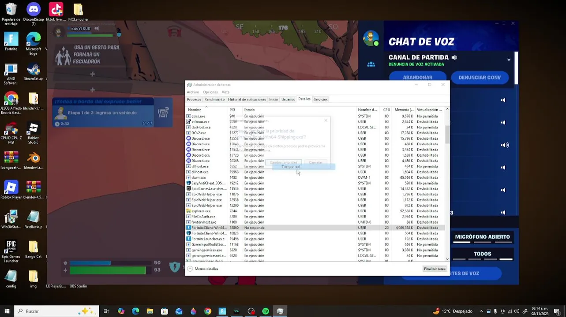Switch to the Procesos tab
This screenshot has height=317, width=566.
pyautogui.click(x=194, y=100)
